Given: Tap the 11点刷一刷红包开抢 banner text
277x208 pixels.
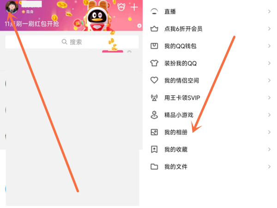Looking at the screenshot, I should [32, 24].
